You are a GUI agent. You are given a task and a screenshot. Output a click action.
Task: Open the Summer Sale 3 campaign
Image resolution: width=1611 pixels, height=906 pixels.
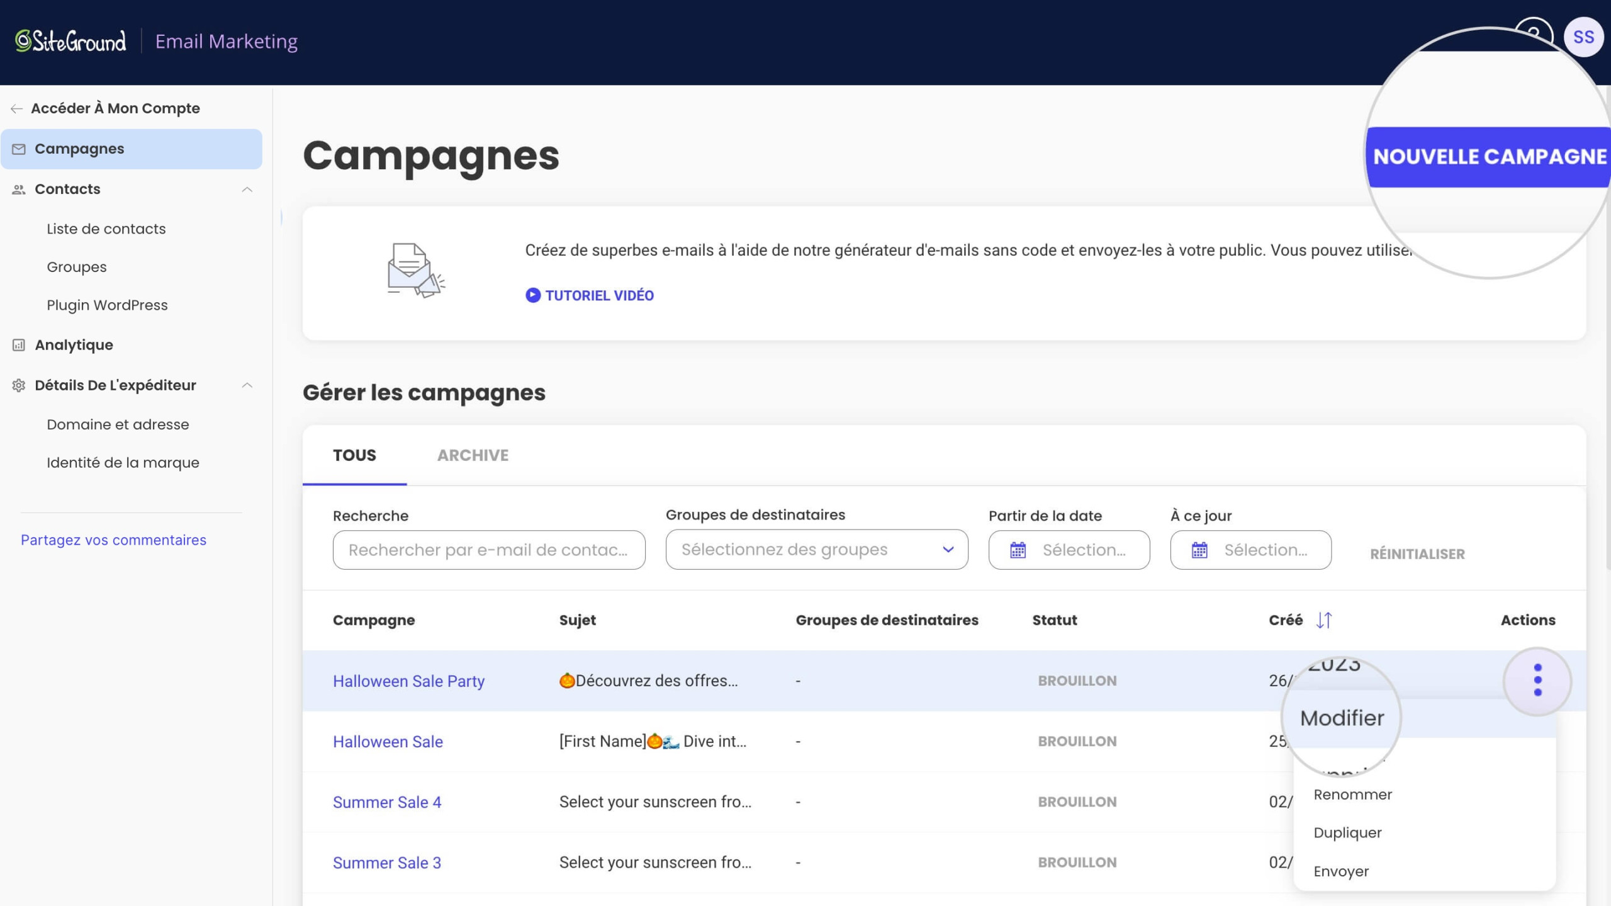387,863
